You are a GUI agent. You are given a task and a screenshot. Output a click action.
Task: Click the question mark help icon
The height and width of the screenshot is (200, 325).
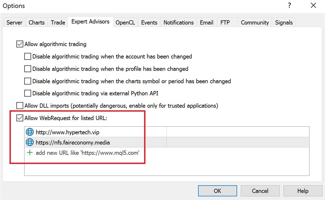289,5
